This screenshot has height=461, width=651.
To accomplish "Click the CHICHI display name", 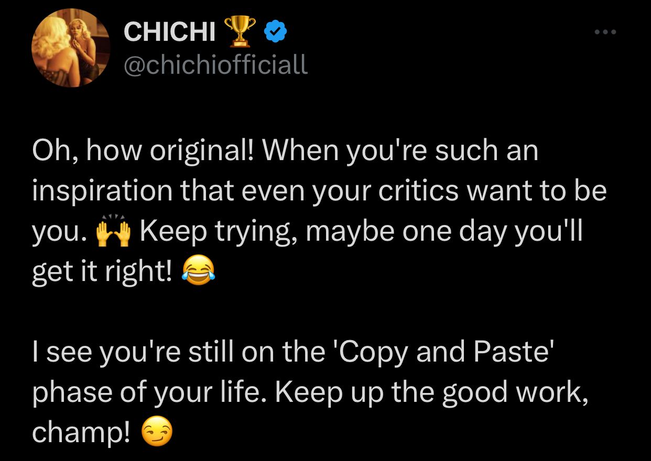I will pyautogui.click(x=169, y=33).
